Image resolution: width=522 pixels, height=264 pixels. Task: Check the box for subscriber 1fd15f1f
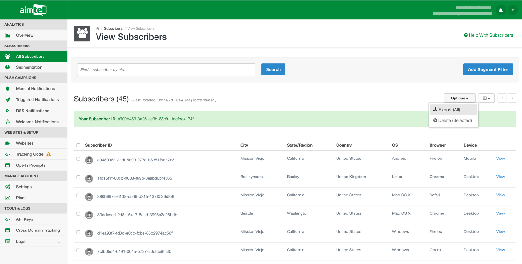click(78, 177)
